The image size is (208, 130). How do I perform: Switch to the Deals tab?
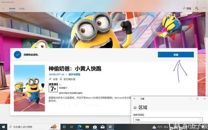click(x=22, y=9)
